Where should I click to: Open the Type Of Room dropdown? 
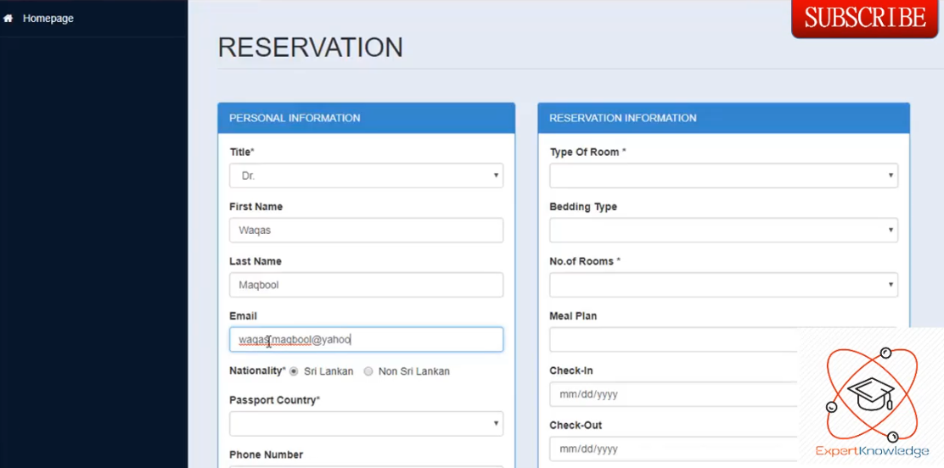[723, 175]
